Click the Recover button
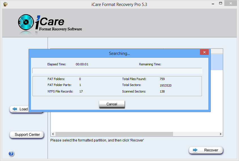This screenshot has height=161, width=239. pos(206,150)
